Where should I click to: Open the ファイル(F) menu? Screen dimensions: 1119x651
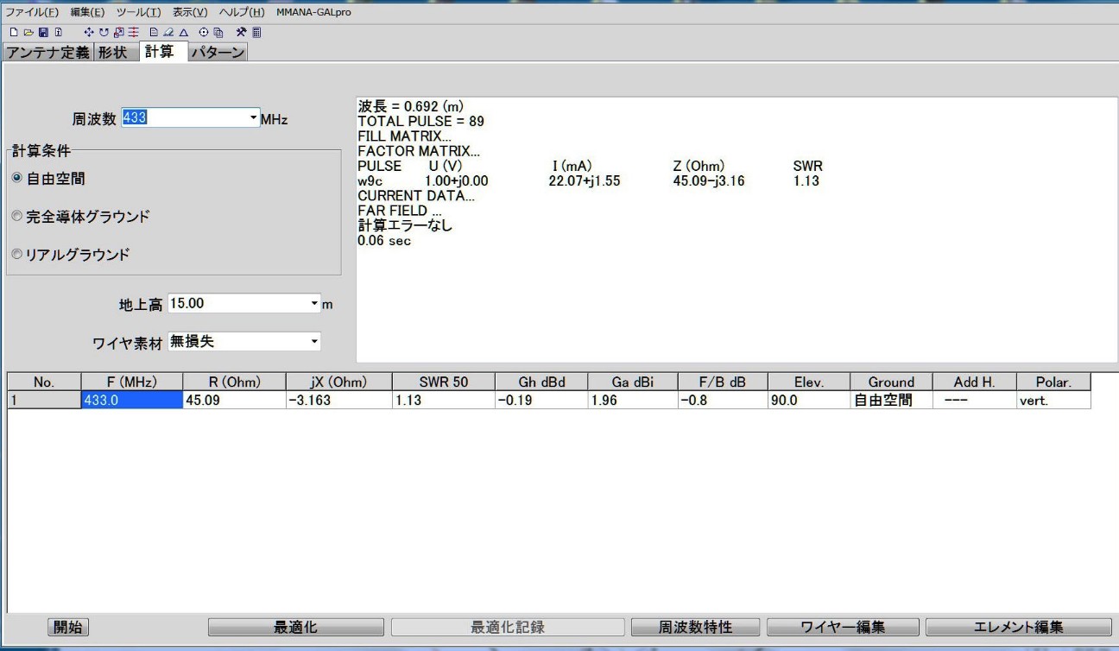click(x=32, y=12)
